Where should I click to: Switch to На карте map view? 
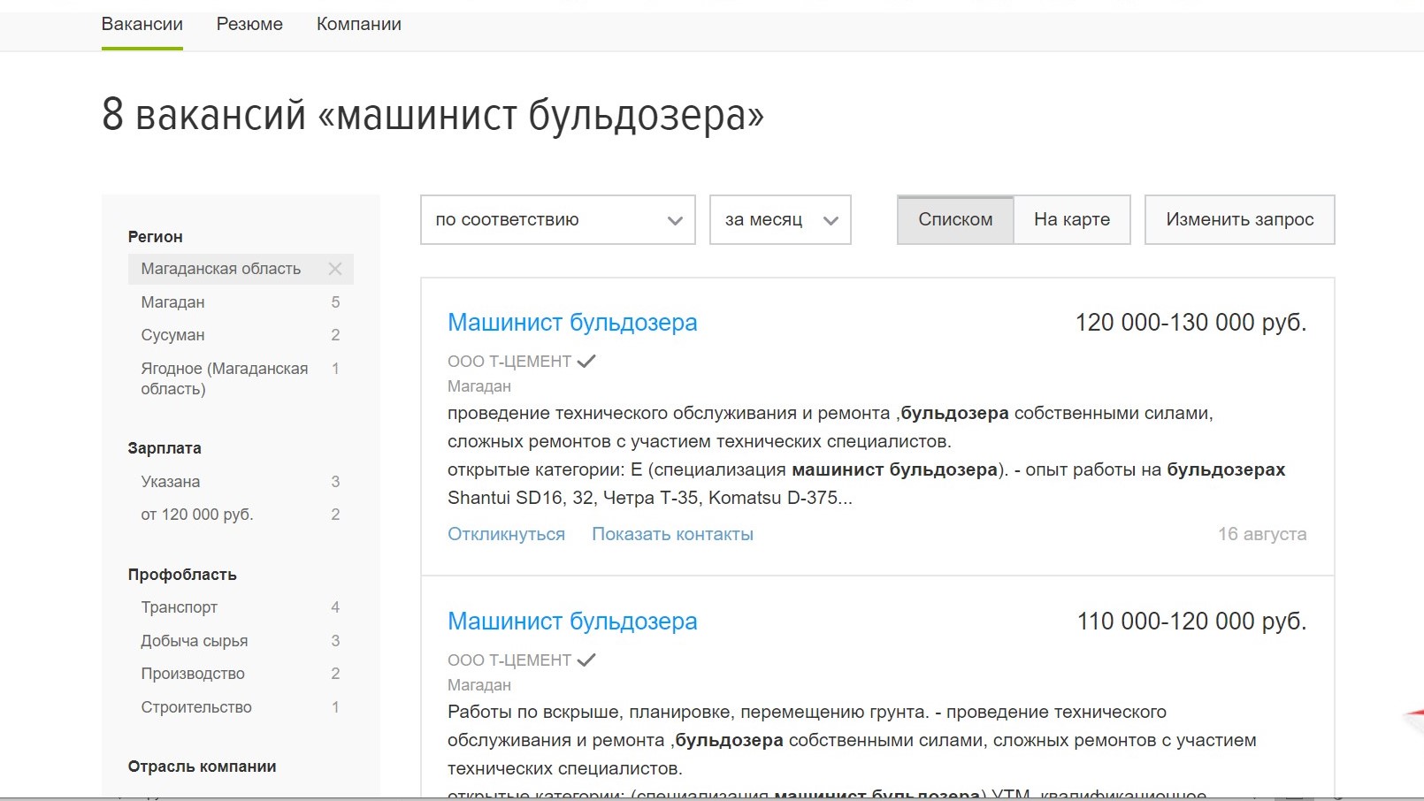click(x=1071, y=220)
